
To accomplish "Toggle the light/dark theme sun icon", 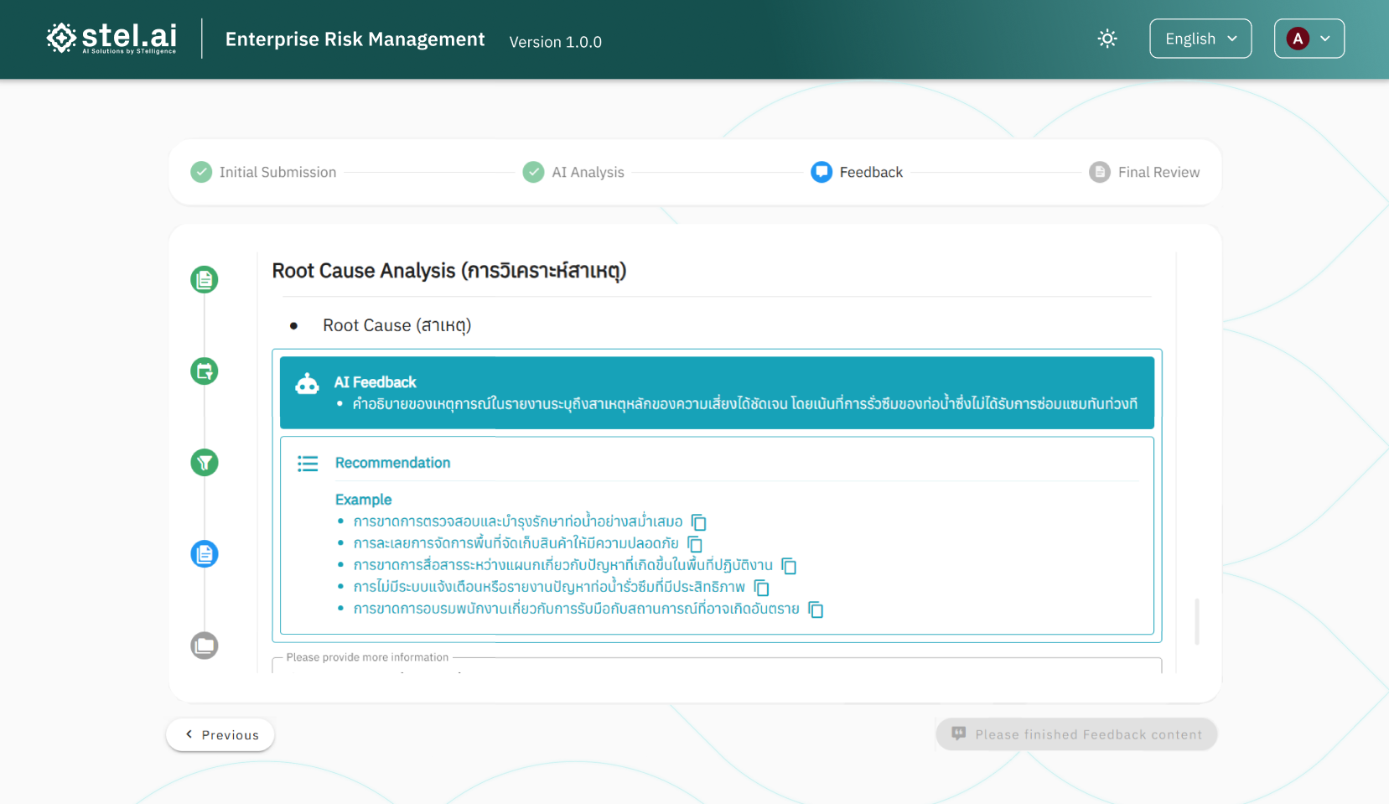I will pyautogui.click(x=1107, y=39).
